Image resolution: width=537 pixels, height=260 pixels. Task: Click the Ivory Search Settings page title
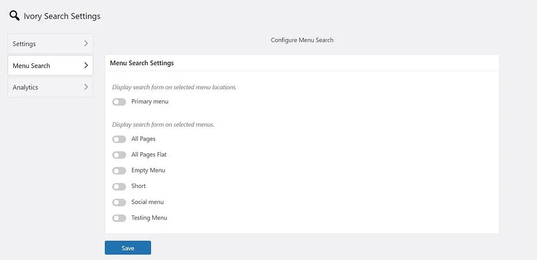pyautogui.click(x=62, y=16)
